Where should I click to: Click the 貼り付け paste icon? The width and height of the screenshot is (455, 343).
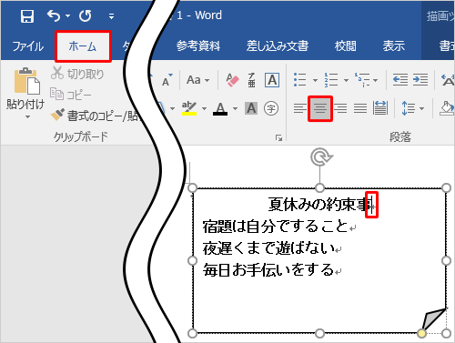coord(26,81)
